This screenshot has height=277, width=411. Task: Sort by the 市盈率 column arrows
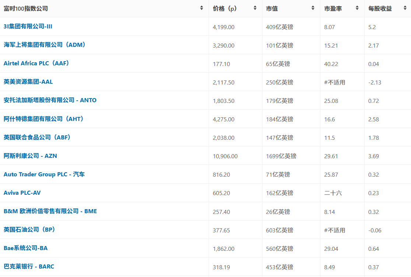click(x=357, y=8)
